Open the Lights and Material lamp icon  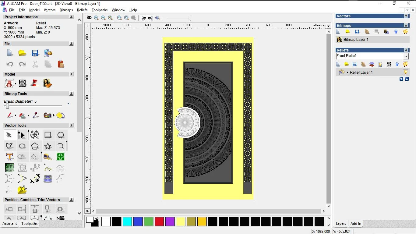pos(35,83)
